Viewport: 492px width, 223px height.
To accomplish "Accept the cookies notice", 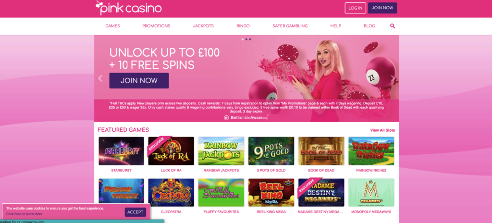I will (135, 212).
